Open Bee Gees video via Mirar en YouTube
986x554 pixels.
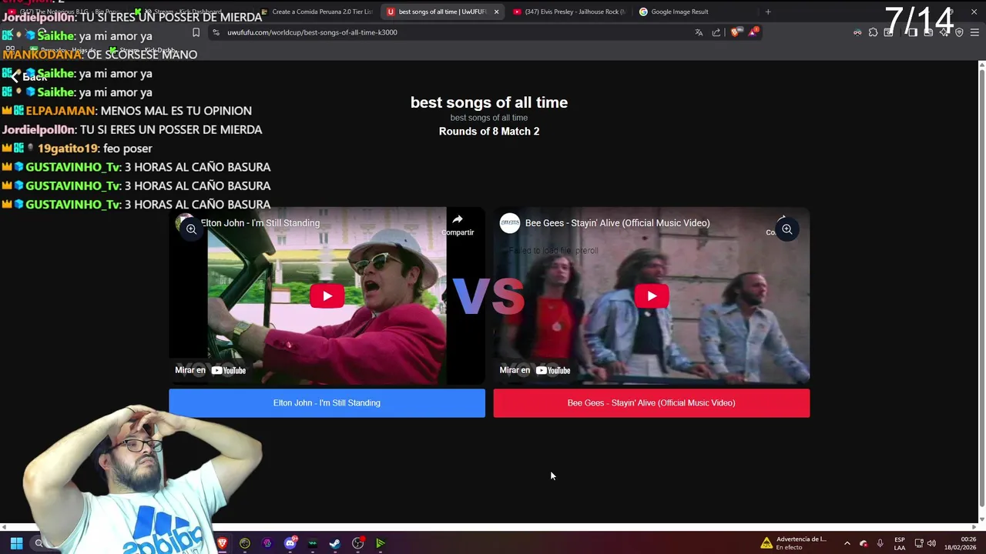(x=535, y=370)
